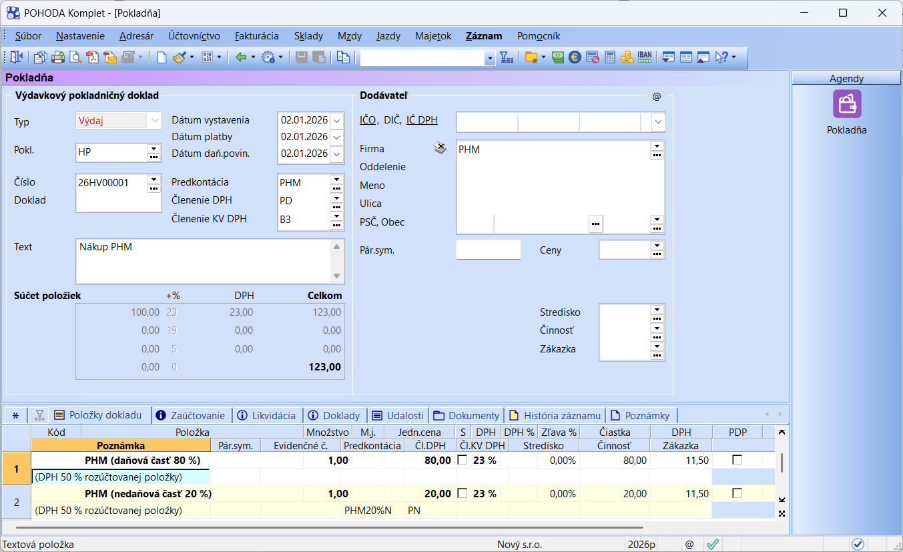Tick the S checkbox on PHM nedaňová časť row
The width and height of the screenshot is (903, 552).
click(x=463, y=494)
